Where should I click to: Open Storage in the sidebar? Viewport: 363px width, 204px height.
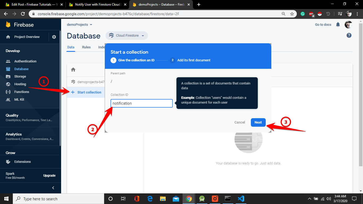coord(20,76)
